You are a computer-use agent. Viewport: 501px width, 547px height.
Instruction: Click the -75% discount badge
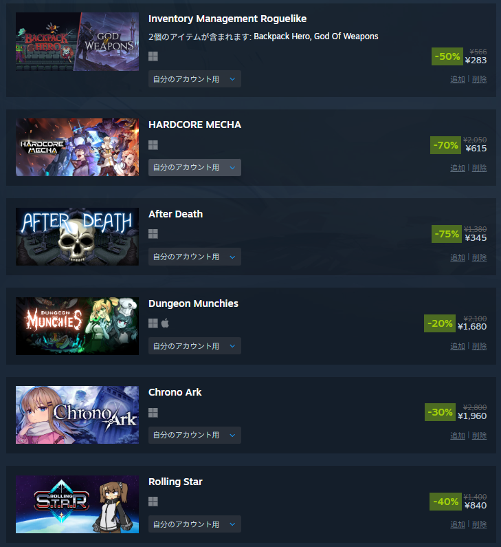pos(447,234)
